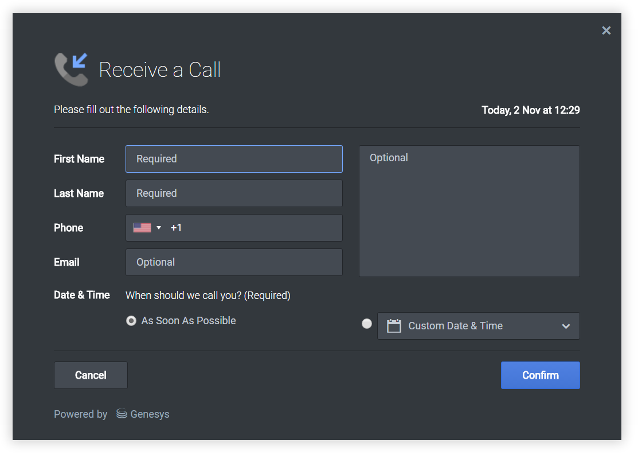Select the Custom Date & Time radio button
This screenshot has width=638, height=455.
367,324
